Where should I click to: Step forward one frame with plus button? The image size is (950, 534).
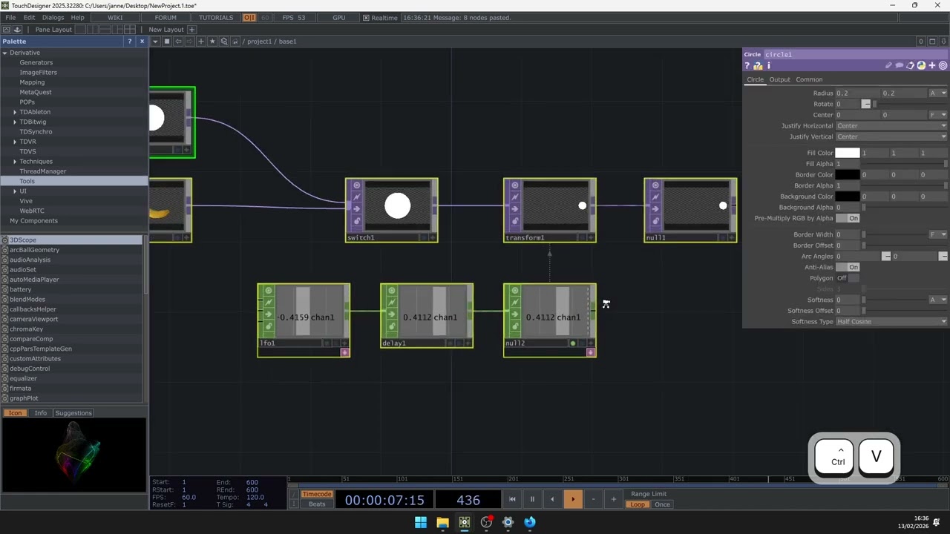tap(613, 499)
